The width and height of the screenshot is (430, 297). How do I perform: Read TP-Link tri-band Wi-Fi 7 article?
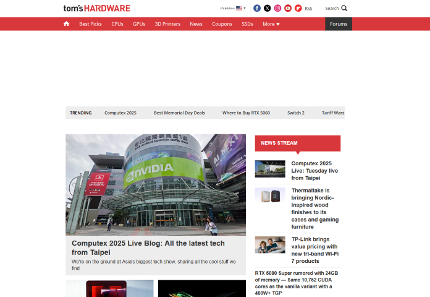pyautogui.click(x=315, y=250)
